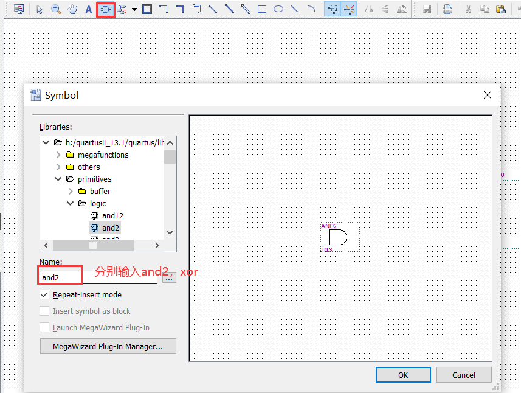Select the Orthogonal Bus tool

180,9
